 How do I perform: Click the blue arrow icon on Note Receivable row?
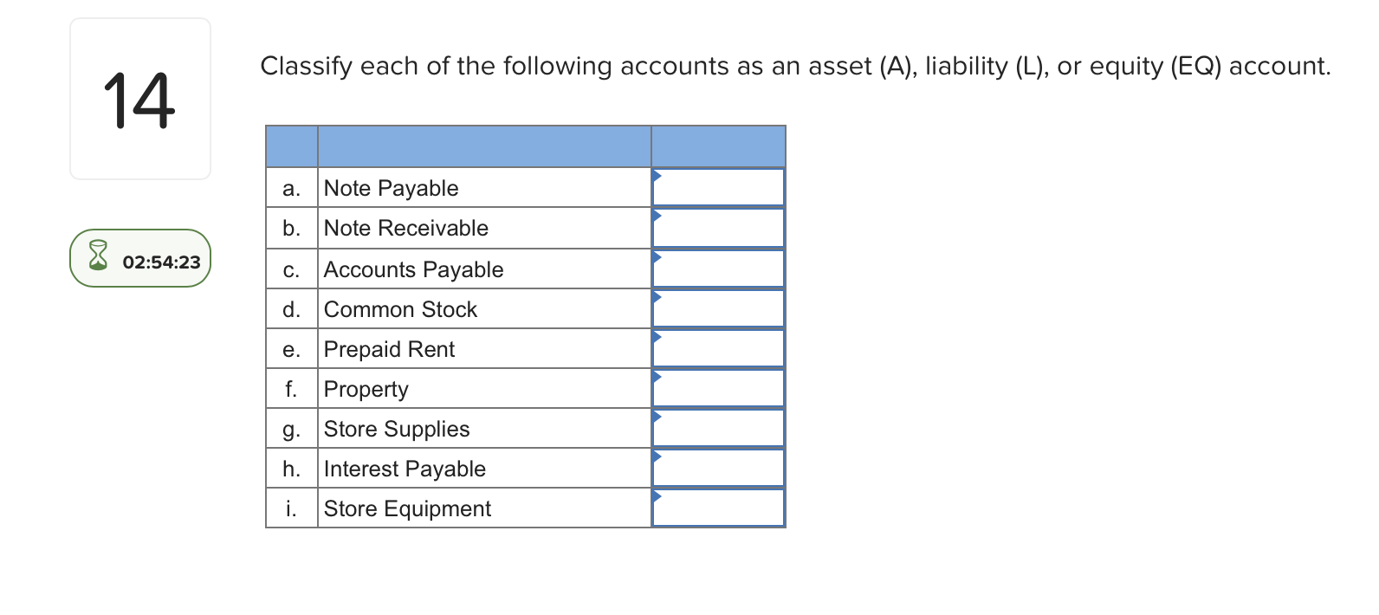pos(658,214)
